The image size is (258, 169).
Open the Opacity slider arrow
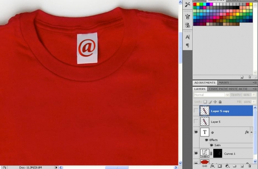coord(254,95)
